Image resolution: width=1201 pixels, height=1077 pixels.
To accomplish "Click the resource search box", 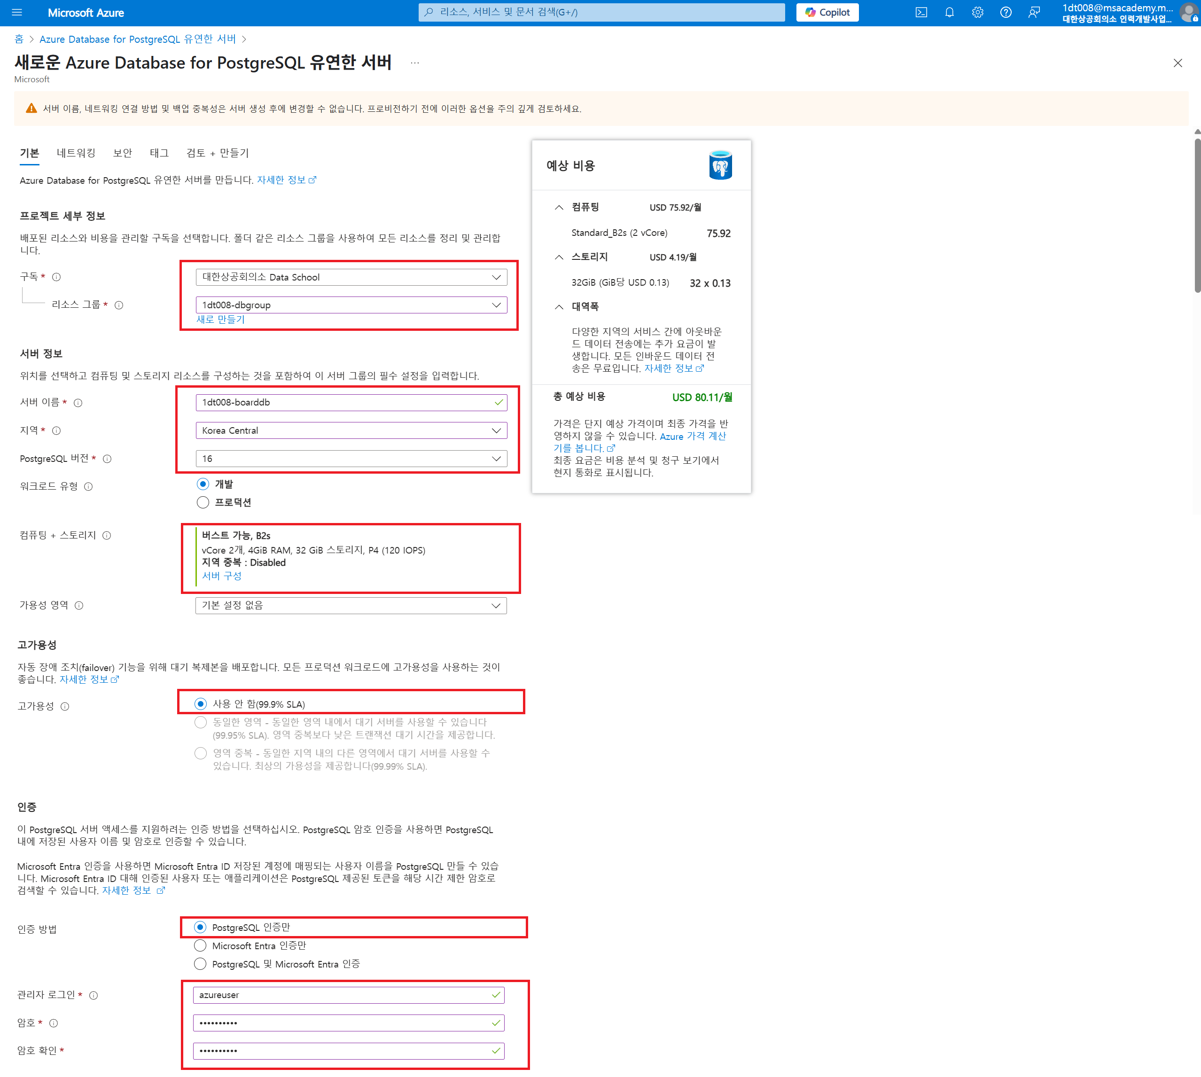I will click(x=602, y=12).
